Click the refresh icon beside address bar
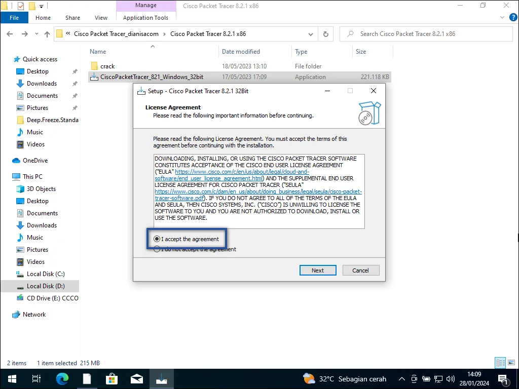The width and height of the screenshot is (519, 389). (x=325, y=34)
